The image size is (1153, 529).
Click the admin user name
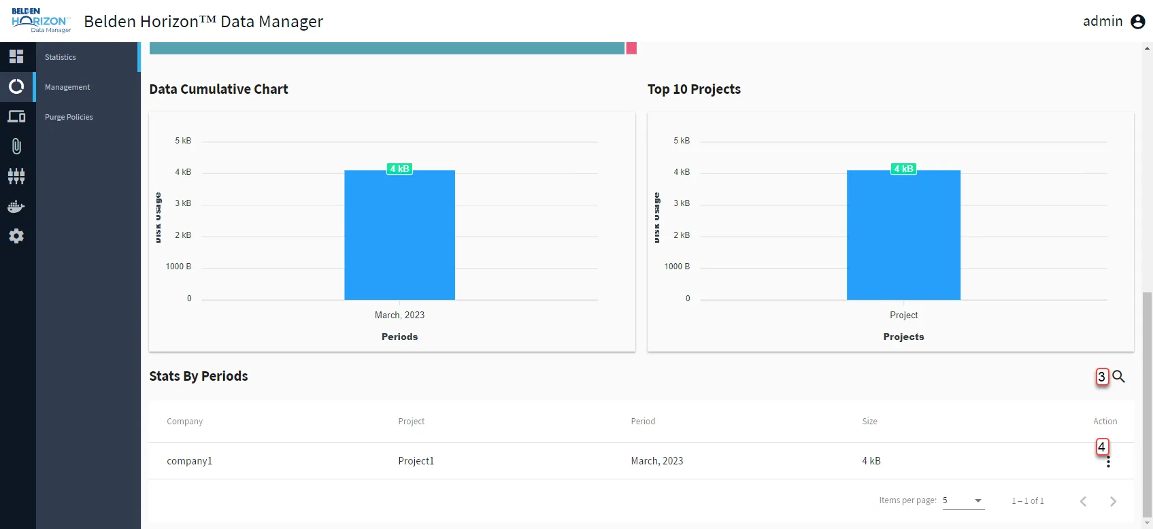coord(1103,21)
